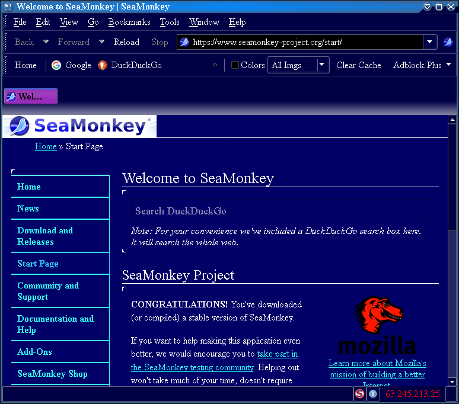459x404 pixels.
Task: Open the URL bar history dropdown
Action: coord(430,42)
